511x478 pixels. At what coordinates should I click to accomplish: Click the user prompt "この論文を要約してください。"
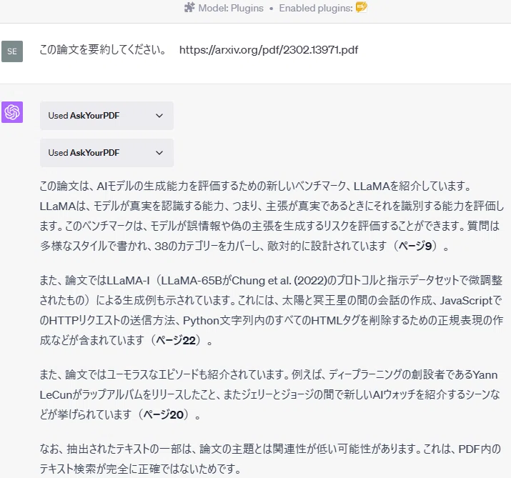coord(103,50)
